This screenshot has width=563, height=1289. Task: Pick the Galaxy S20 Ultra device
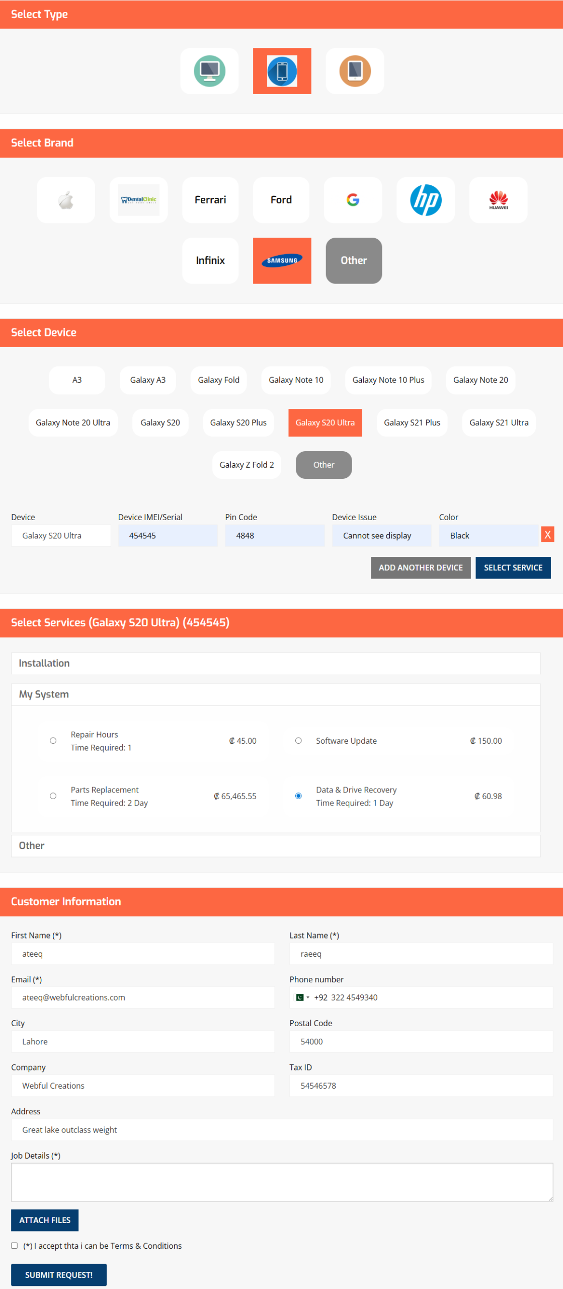(325, 422)
